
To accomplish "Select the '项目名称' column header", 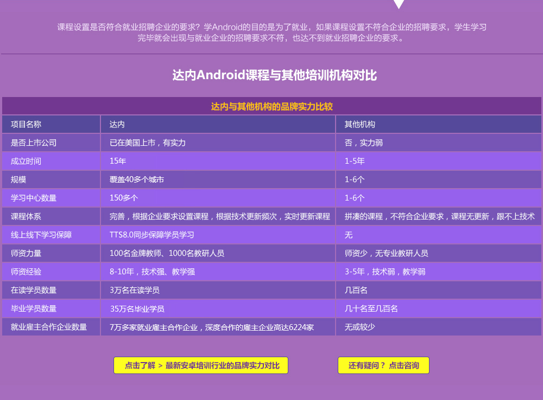I will coord(26,124).
